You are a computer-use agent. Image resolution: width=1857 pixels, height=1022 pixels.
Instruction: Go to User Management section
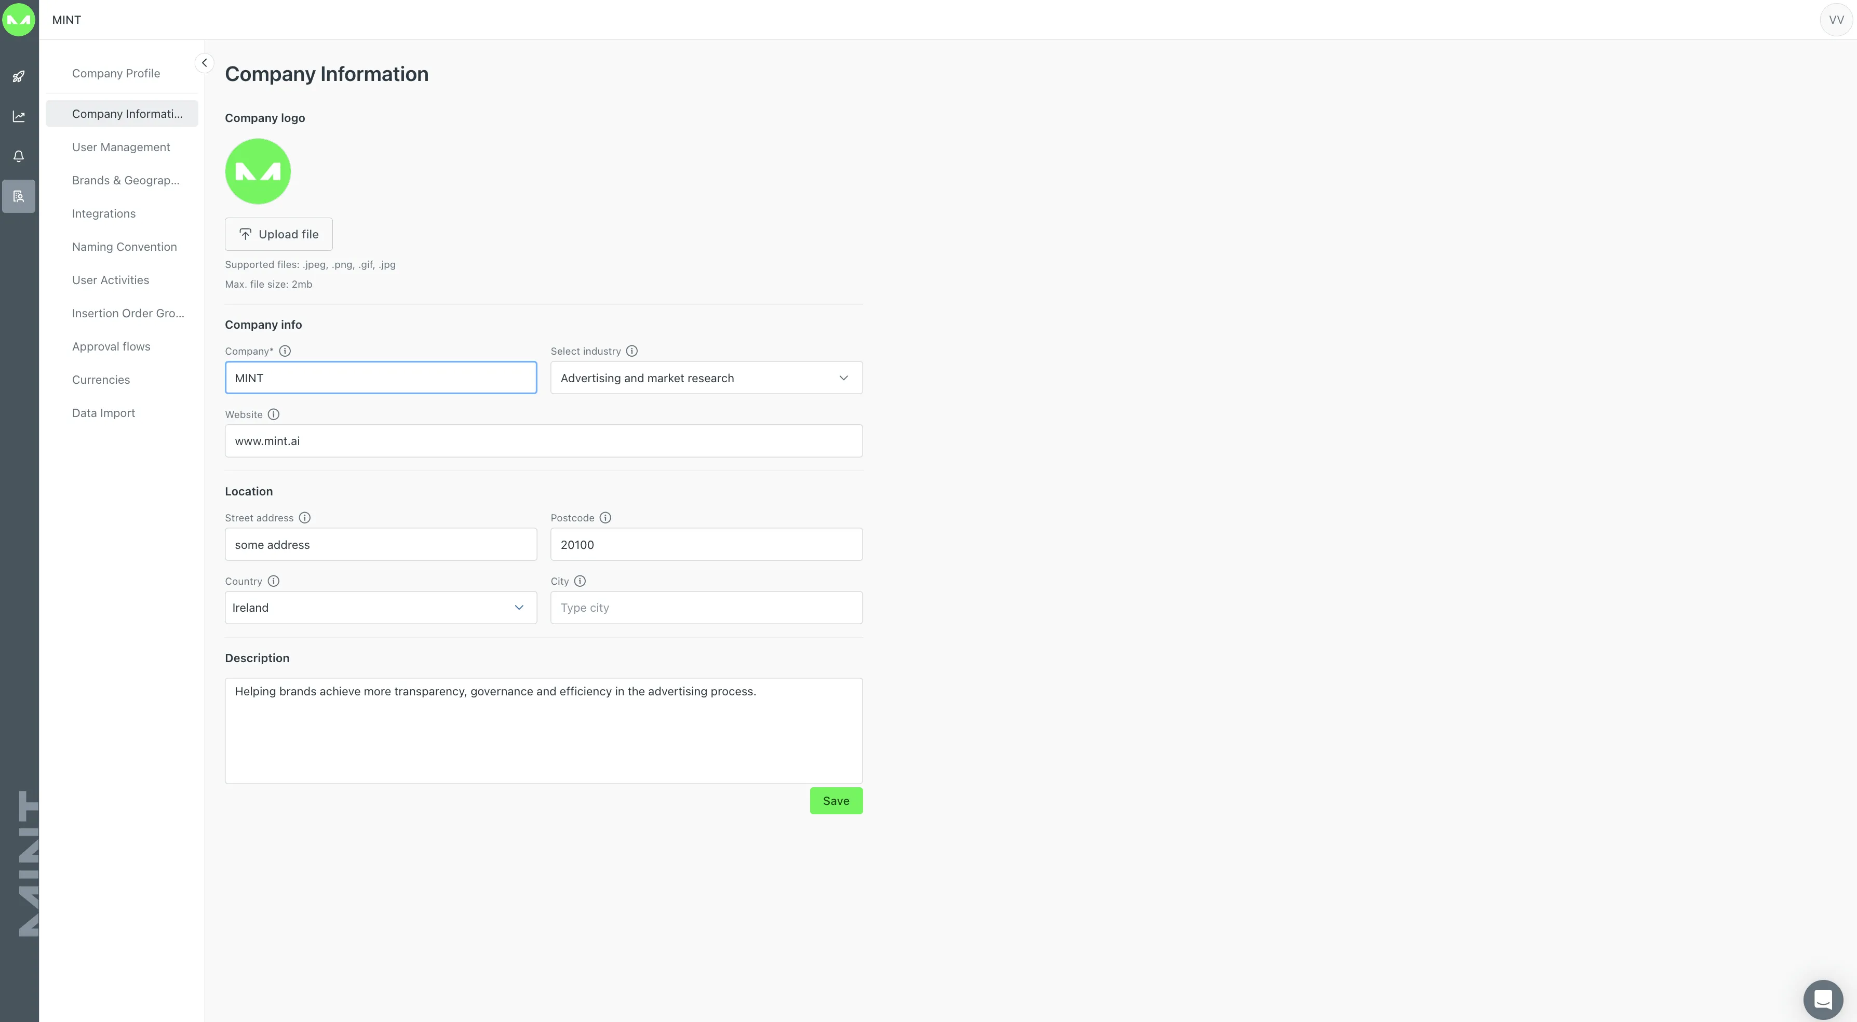click(121, 147)
